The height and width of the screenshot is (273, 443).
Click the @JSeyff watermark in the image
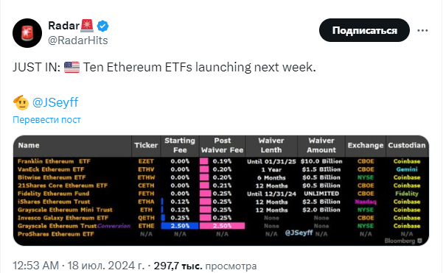299,233
